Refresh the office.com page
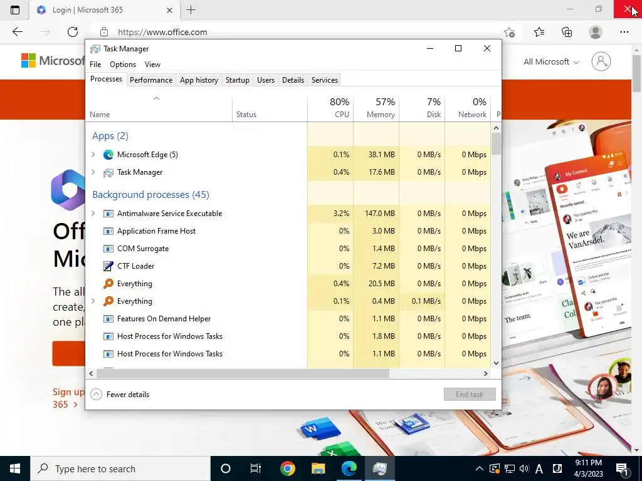The image size is (642, 481). tap(73, 32)
